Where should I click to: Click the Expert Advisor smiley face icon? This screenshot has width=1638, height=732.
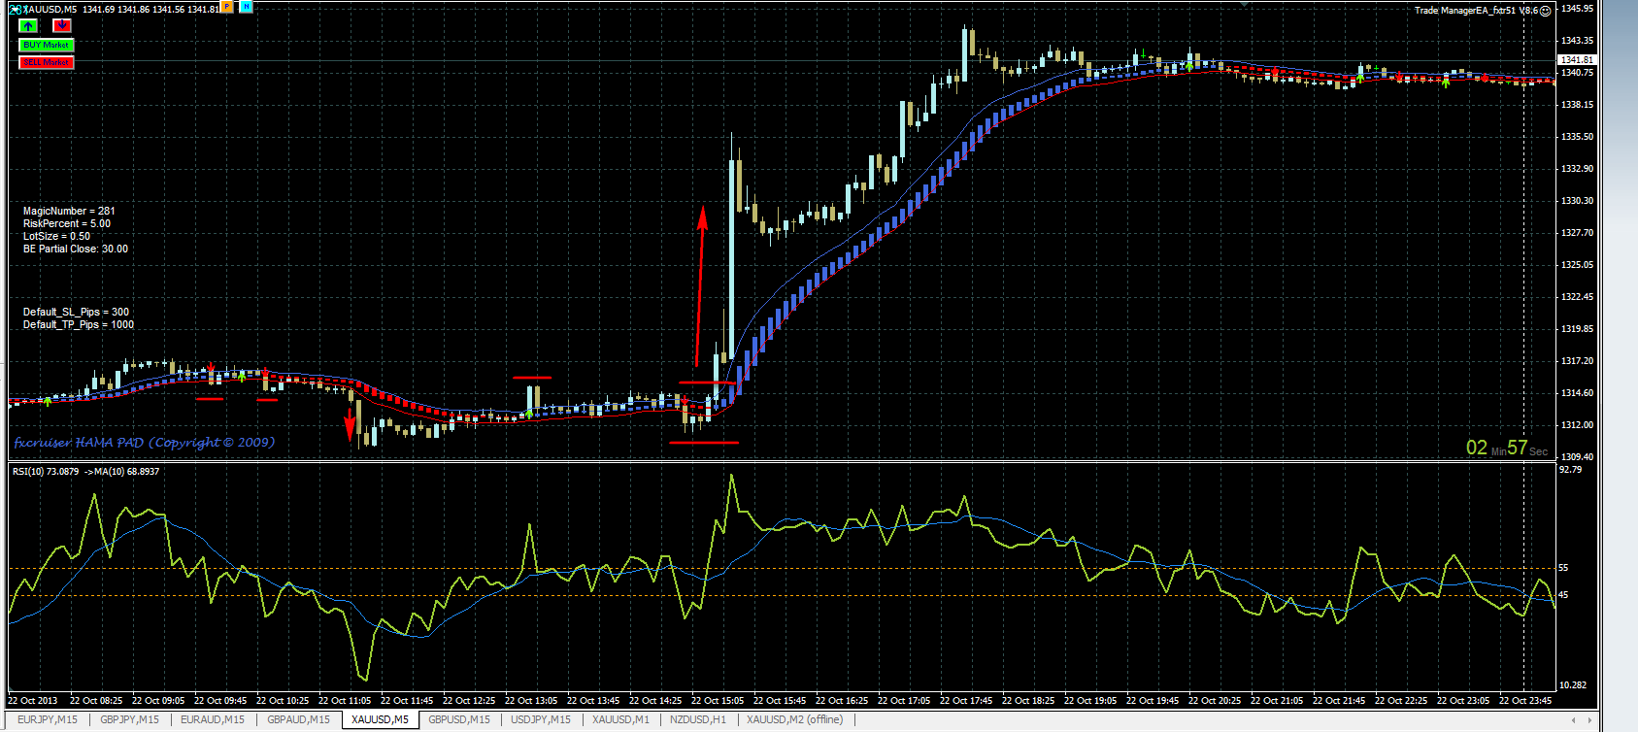tap(1546, 11)
